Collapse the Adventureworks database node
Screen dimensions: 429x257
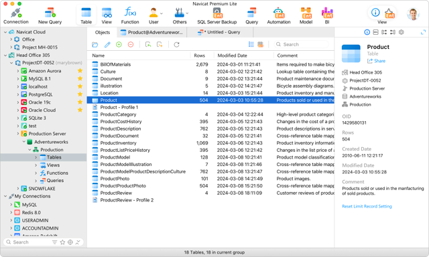click(24, 142)
